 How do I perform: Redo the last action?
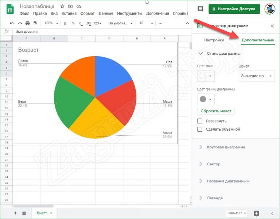click(20, 23)
